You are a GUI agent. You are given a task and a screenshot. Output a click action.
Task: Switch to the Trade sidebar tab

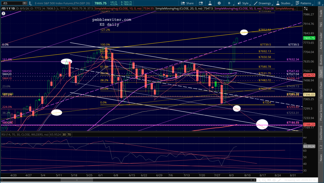321,13
